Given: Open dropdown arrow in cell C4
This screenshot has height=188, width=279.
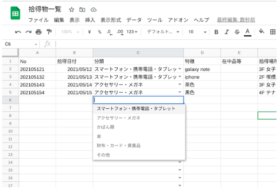Looking at the screenshot, I should 180,85.
